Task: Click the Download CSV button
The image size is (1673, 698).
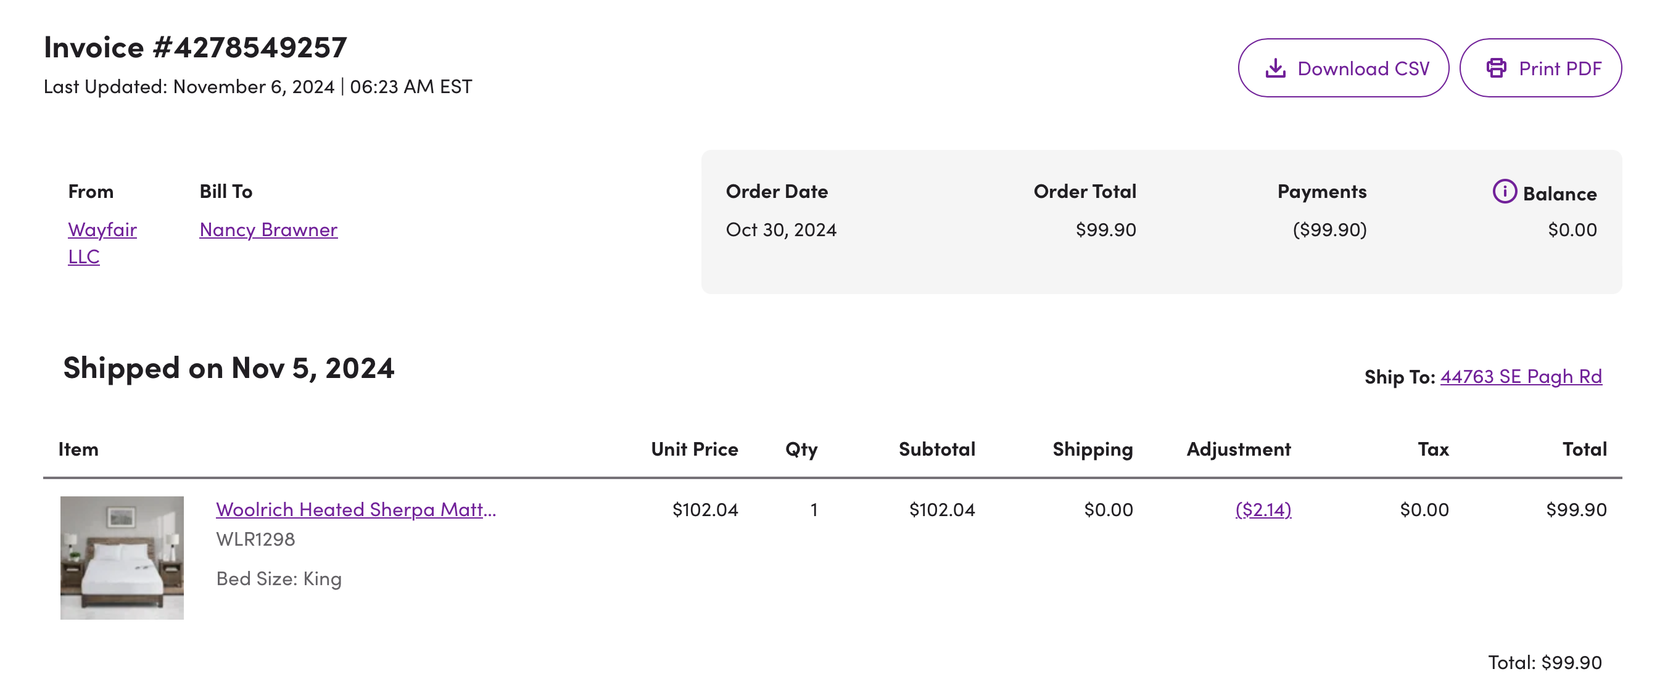Action: point(1342,68)
